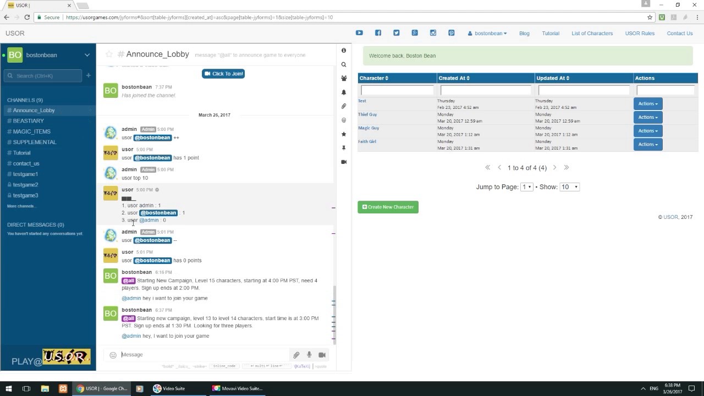This screenshot has height=396, width=704.
Task: Show mentions at-sign icon
Action: click(x=344, y=120)
